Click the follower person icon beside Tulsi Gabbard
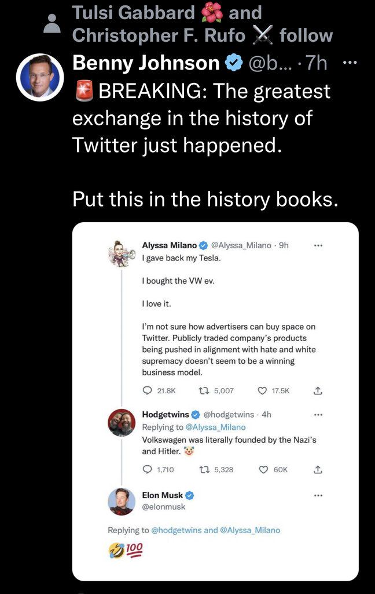375x594 pixels. point(52,23)
